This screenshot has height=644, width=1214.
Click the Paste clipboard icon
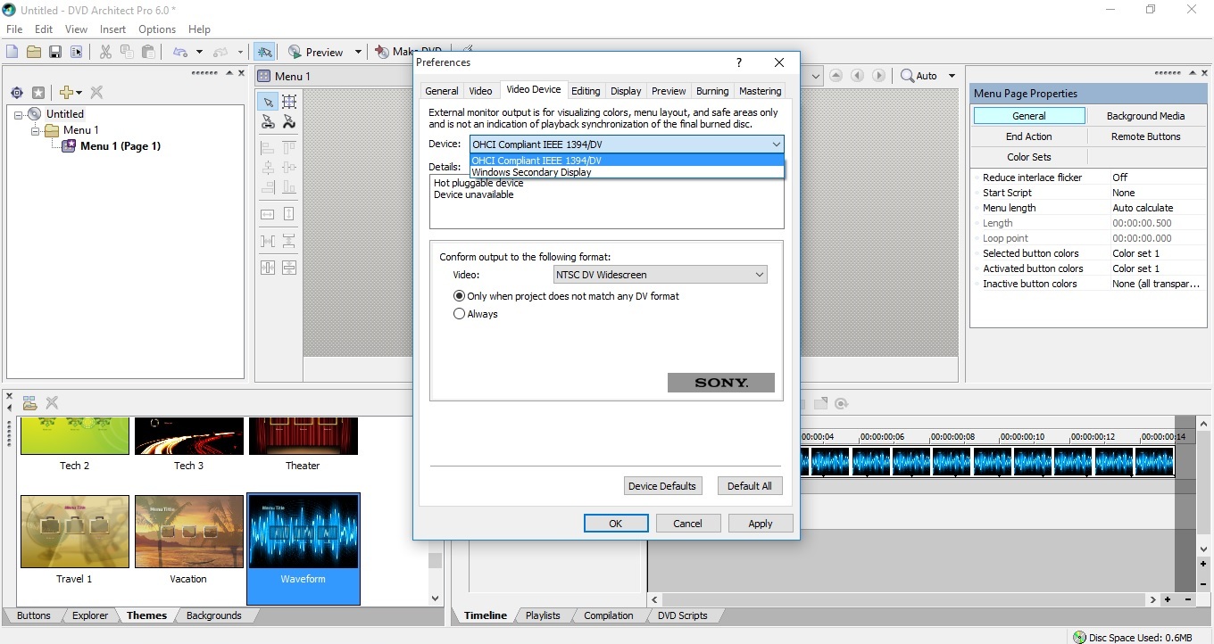148,52
